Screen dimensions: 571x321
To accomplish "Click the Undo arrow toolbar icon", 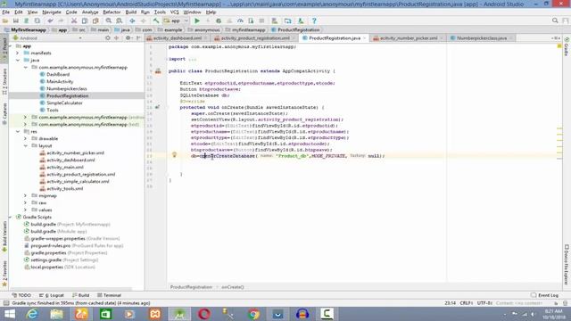I will coord(50,21).
